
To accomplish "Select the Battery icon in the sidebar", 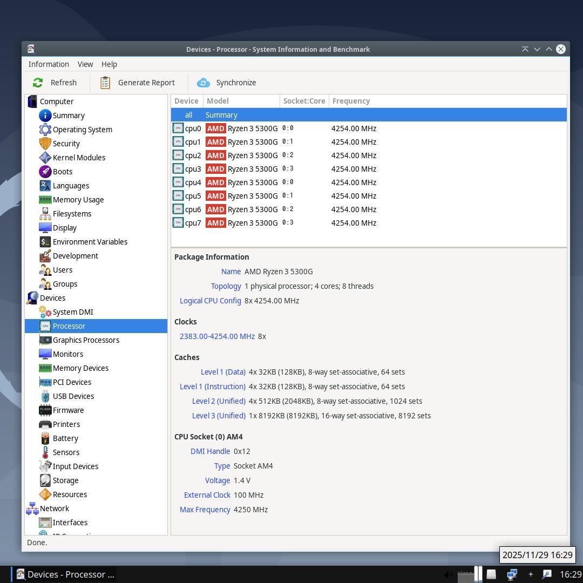I will (x=45, y=438).
